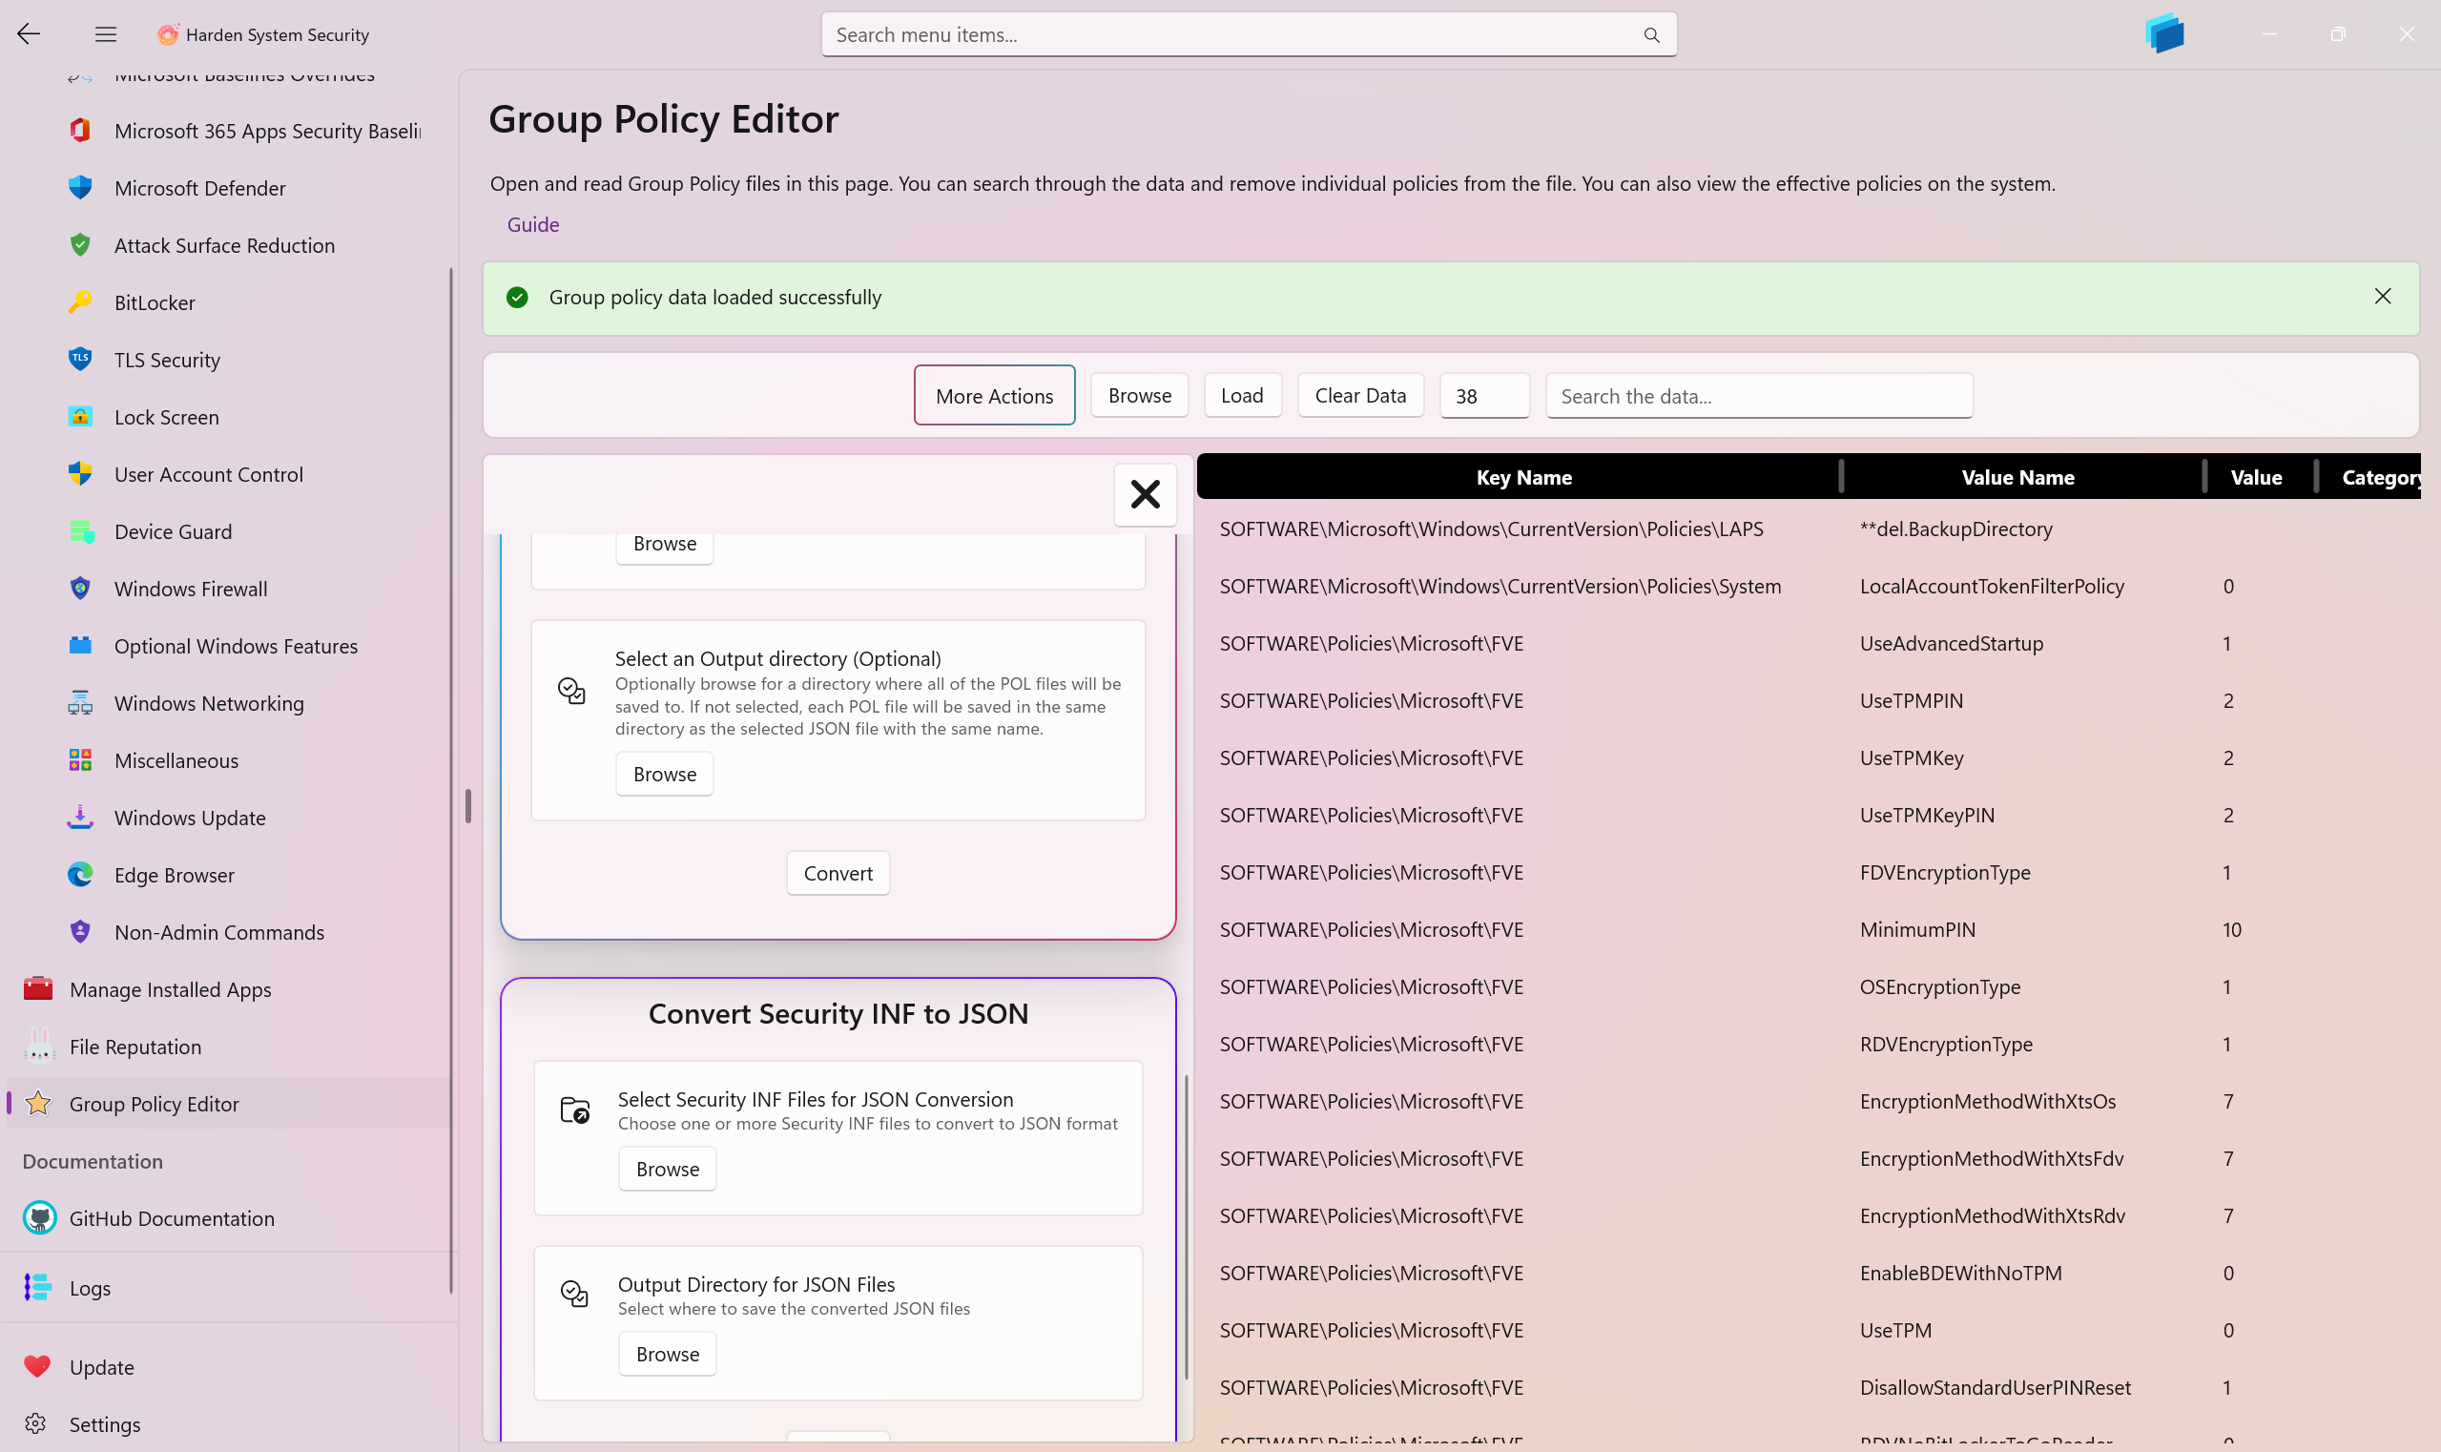
Task: Click the Search the data field
Action: 1758,396
